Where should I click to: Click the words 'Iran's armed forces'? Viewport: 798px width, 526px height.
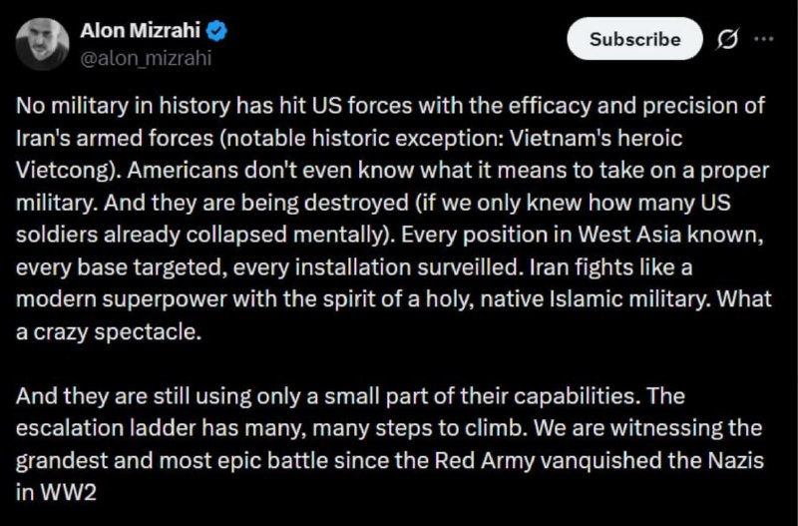[115, 138]
